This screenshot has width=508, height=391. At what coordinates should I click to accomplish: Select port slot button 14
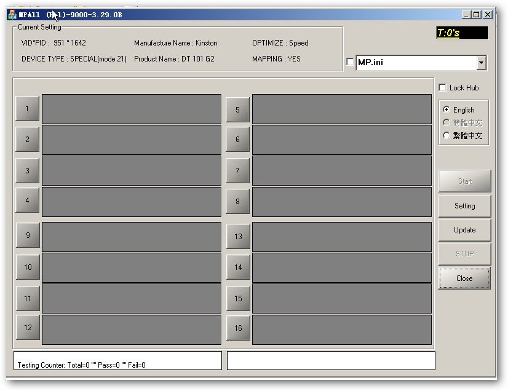(237, 267)
